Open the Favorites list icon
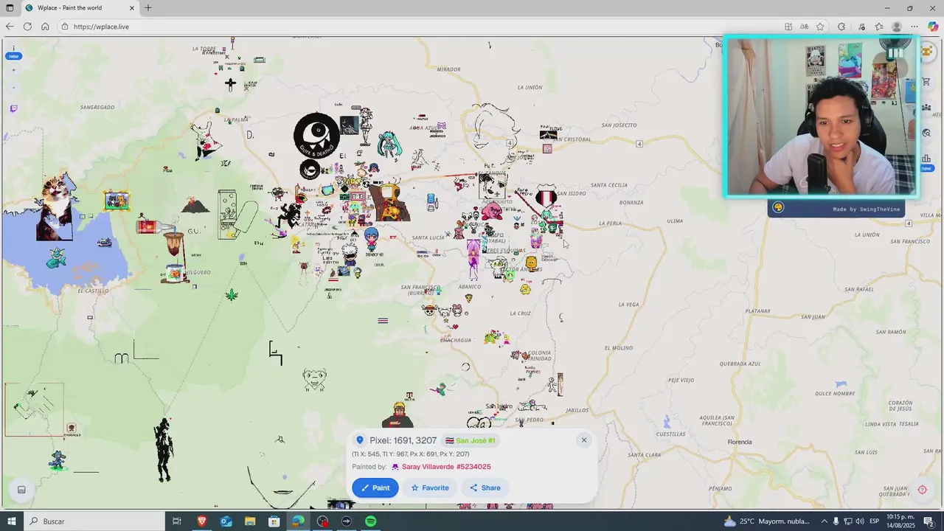Image resolution: width=944 pixels, height=531 pixels. pyautogui.click(x=879, y=27)
